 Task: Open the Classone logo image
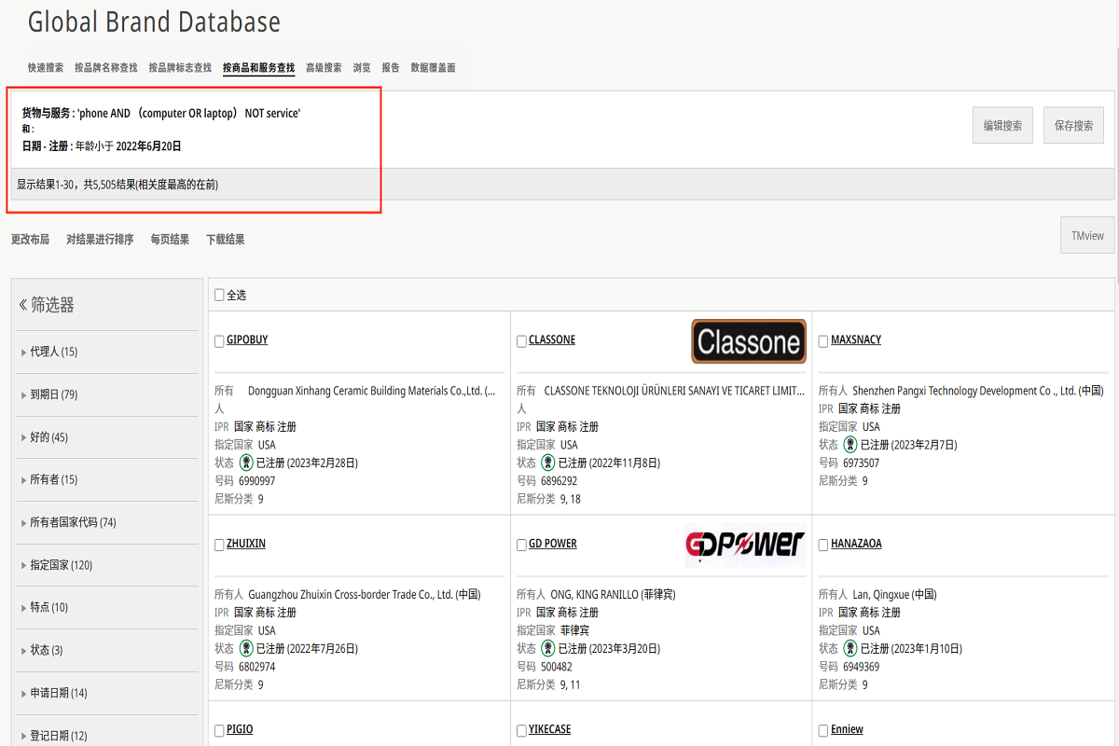[x=749, y=341]
